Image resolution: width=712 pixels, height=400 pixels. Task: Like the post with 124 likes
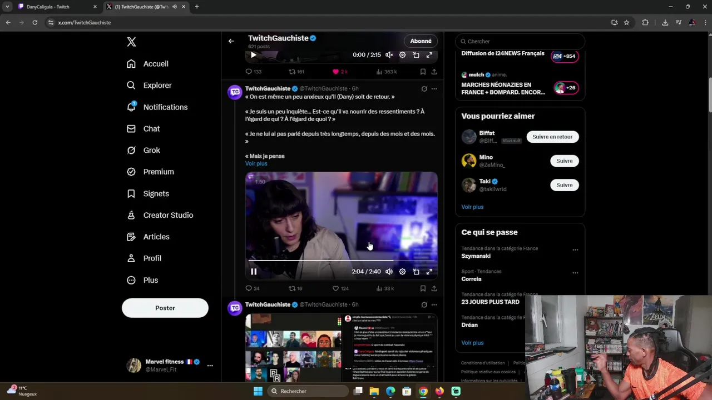click(x=340, y=288)
